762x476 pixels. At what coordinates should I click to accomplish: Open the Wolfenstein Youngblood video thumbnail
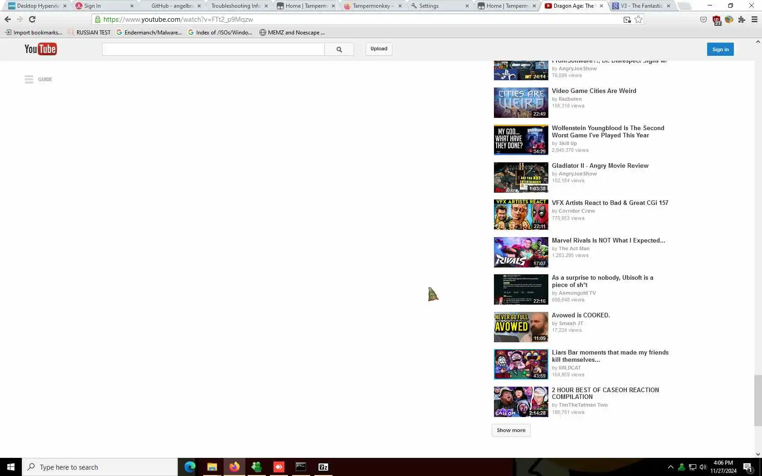coord(521,140)
